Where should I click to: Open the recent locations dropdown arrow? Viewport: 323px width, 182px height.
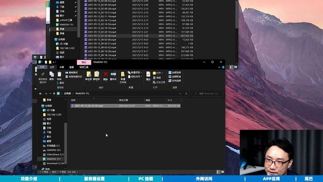tap(50, 94)
